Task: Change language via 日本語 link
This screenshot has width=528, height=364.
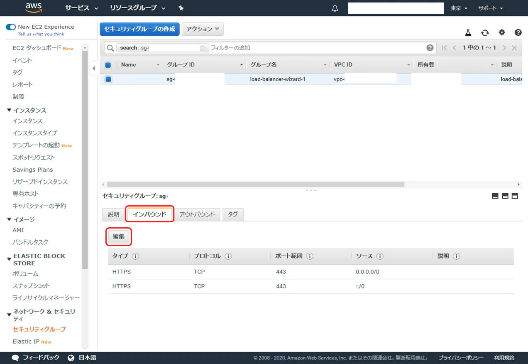Action: coord(88,358)
